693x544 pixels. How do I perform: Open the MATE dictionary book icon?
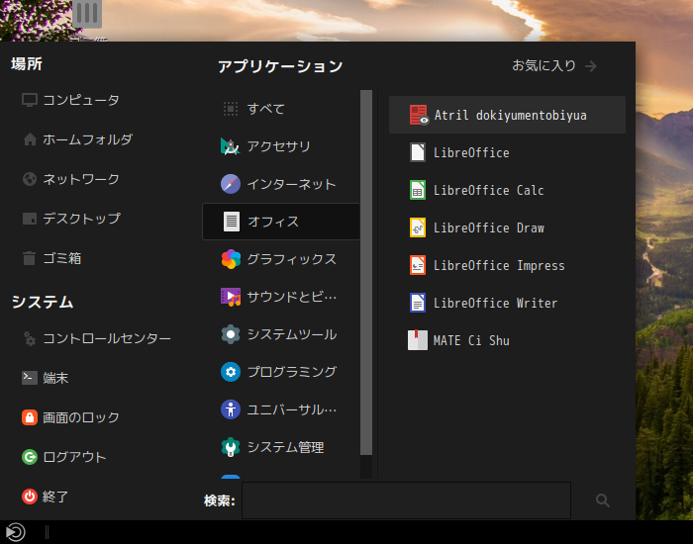point(418,340)
